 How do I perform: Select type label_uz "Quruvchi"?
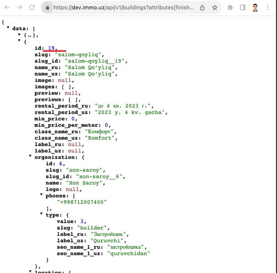tap(107, 241)
